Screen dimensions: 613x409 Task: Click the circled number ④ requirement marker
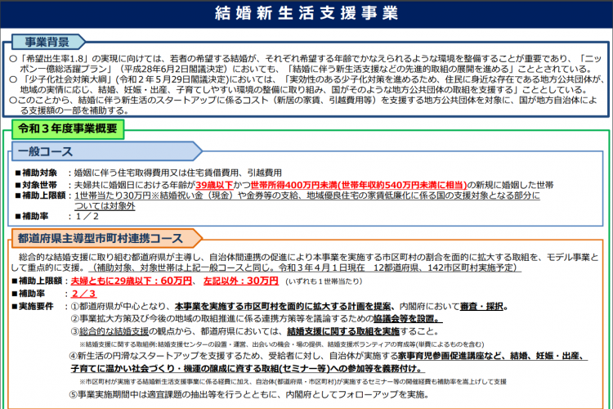point(73,357)
